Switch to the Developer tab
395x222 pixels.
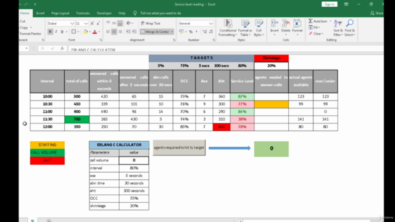[104, 13]
